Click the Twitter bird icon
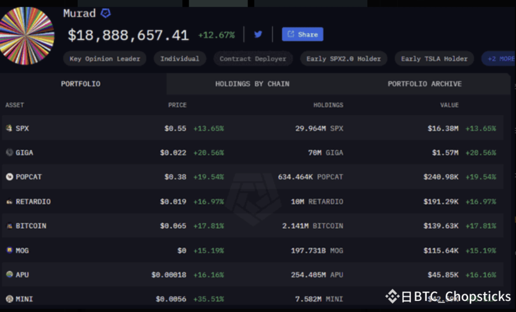 pyautogui.click(x=258, y=34)
